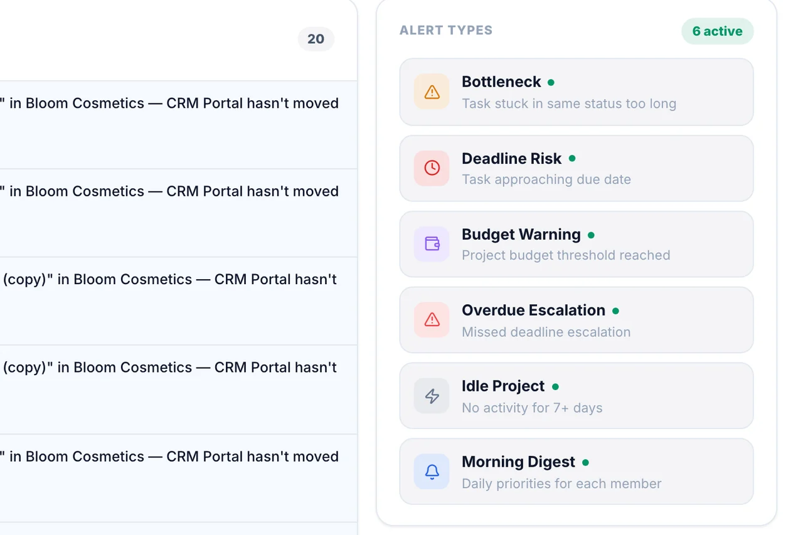Toggle the Morning Digest green status dot

pos(585,462)
